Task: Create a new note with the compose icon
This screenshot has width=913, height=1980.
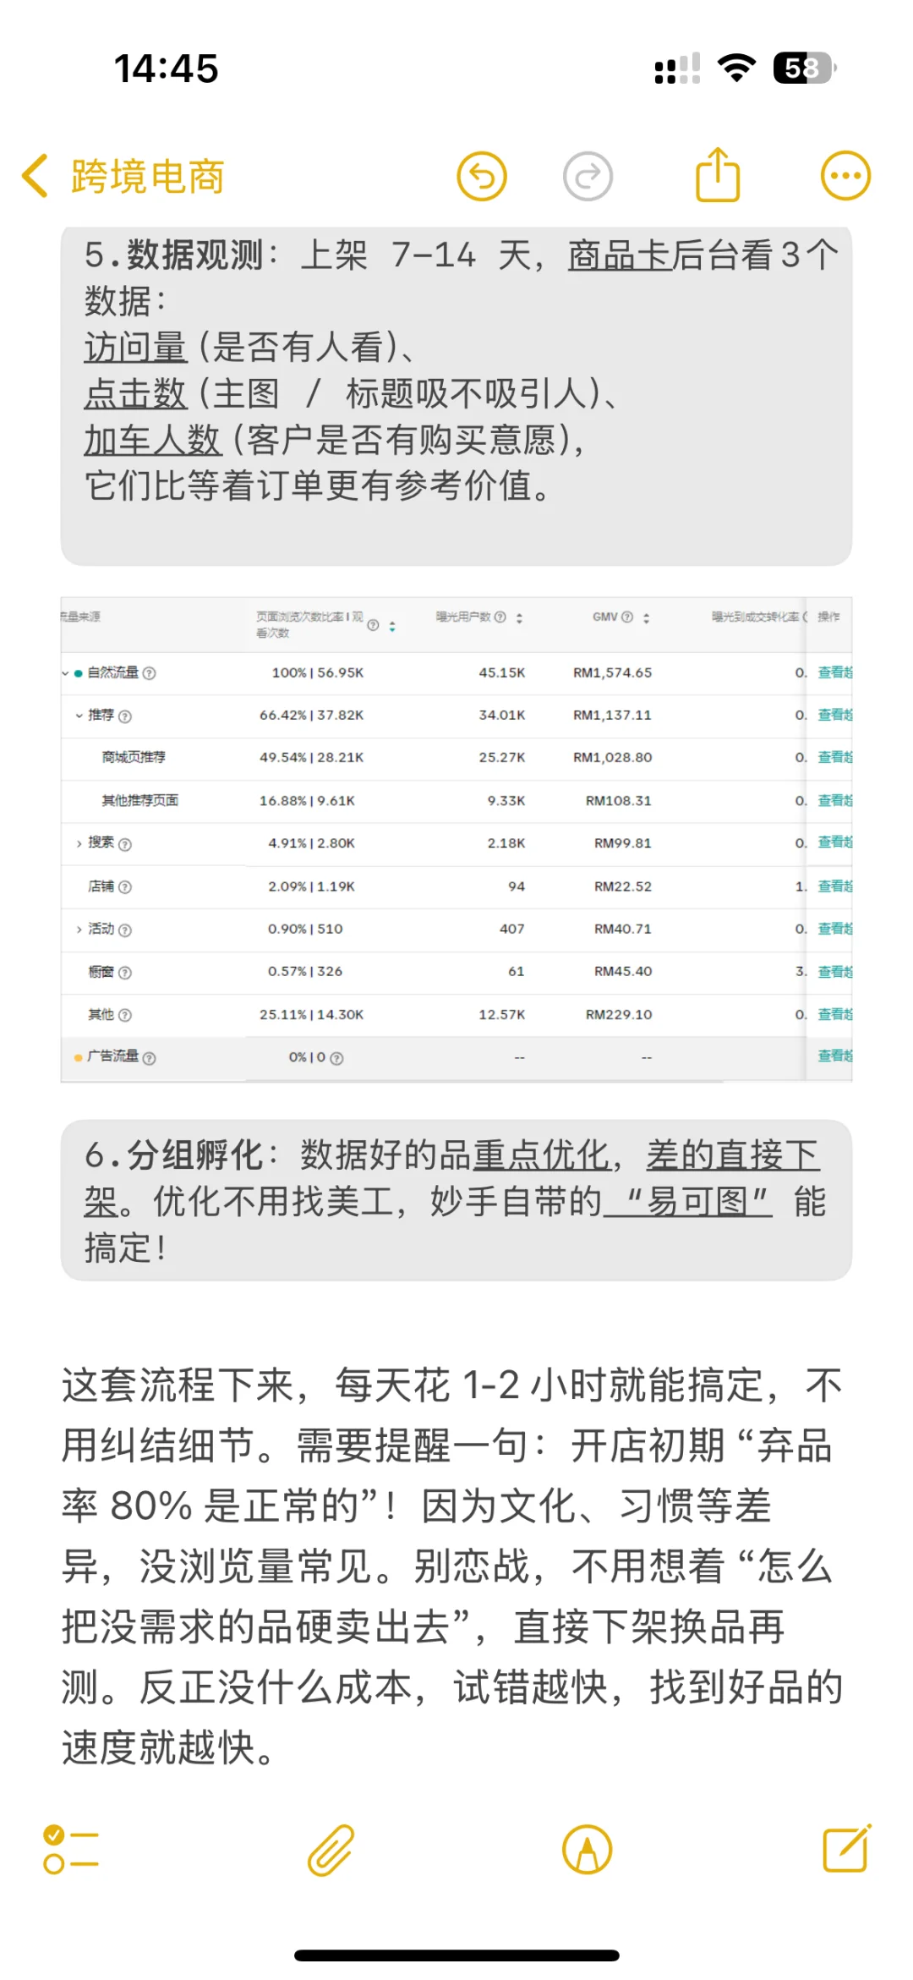Action: pyautogui.click(x=847, y=1849)
